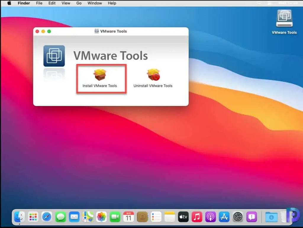Image resolution: width=303 pixels, height=228 pixels.
Task: Open the View menu
Action: point(66,3)
